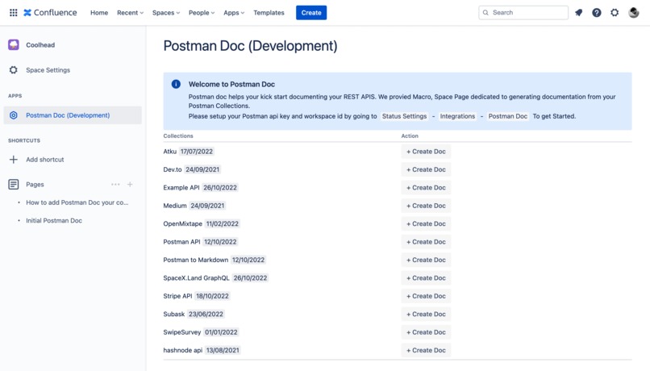Viewport: 650px width, 371px height.
Task: Create Doc for Medium collection
Action: [426, 206]
